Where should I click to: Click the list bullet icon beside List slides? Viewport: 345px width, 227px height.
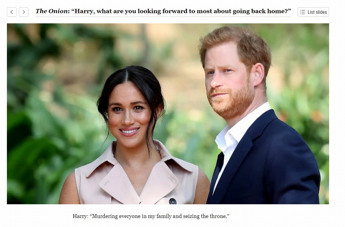(x=303, y=12)
